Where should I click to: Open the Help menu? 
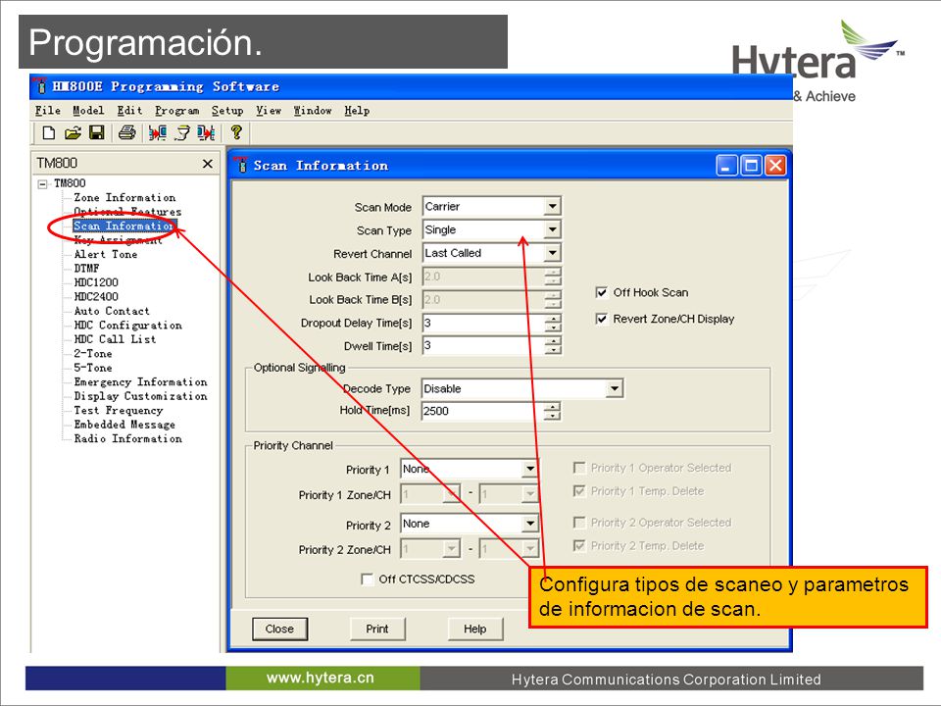(x=357, y=111)
